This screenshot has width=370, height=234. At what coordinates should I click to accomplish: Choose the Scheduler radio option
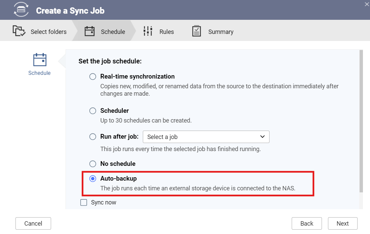[93, 111]
